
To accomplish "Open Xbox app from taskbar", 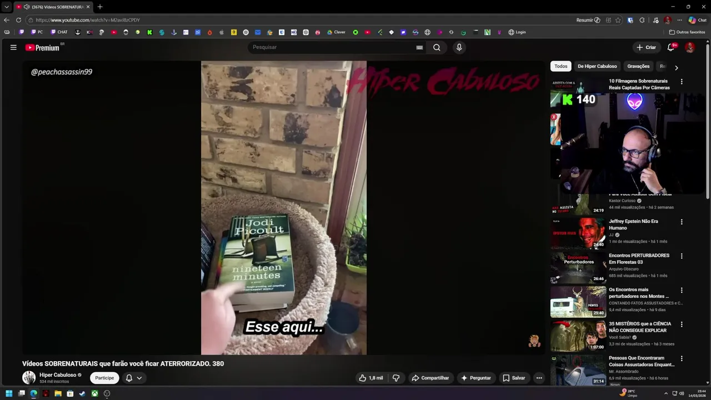I will [x=94, y=393].
